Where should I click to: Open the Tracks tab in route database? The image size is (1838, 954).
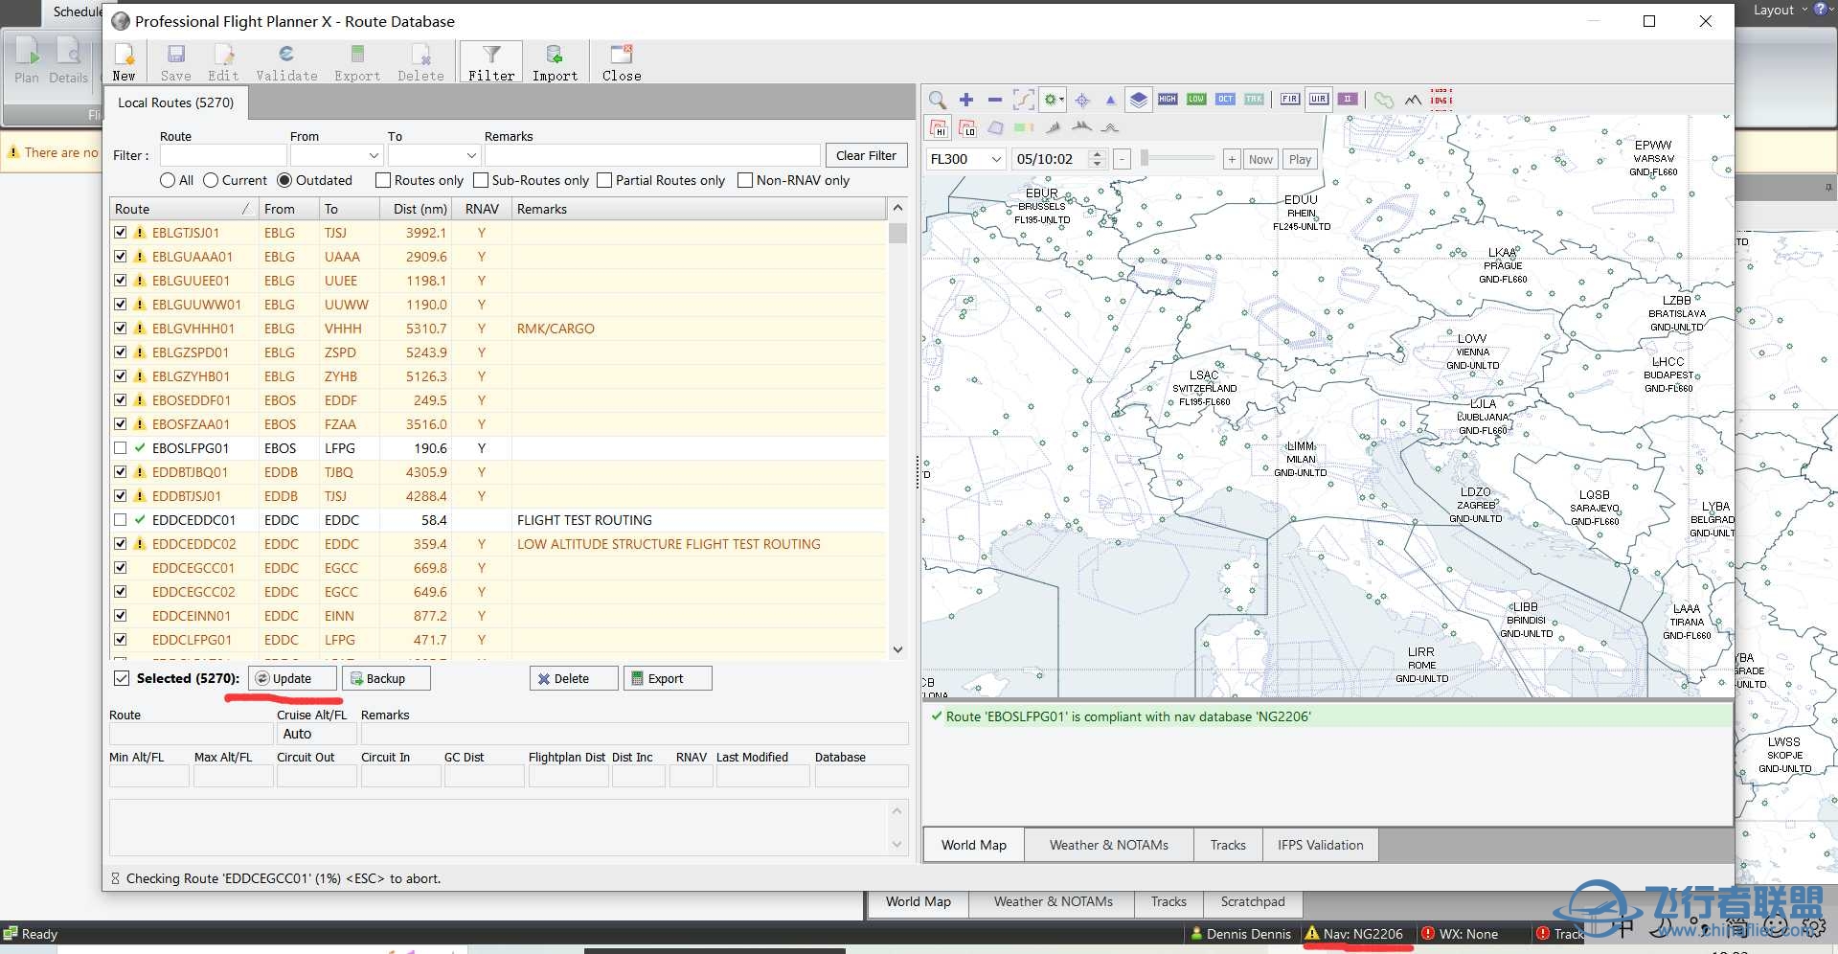tap(1228, 845)
